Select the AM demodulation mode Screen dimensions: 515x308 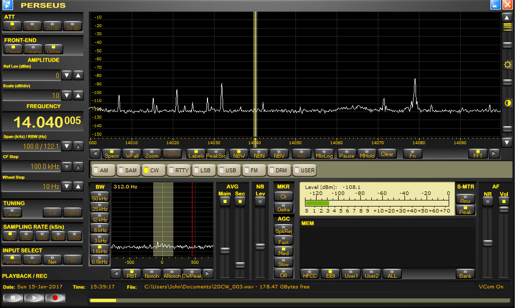click(x=104, y=170)
